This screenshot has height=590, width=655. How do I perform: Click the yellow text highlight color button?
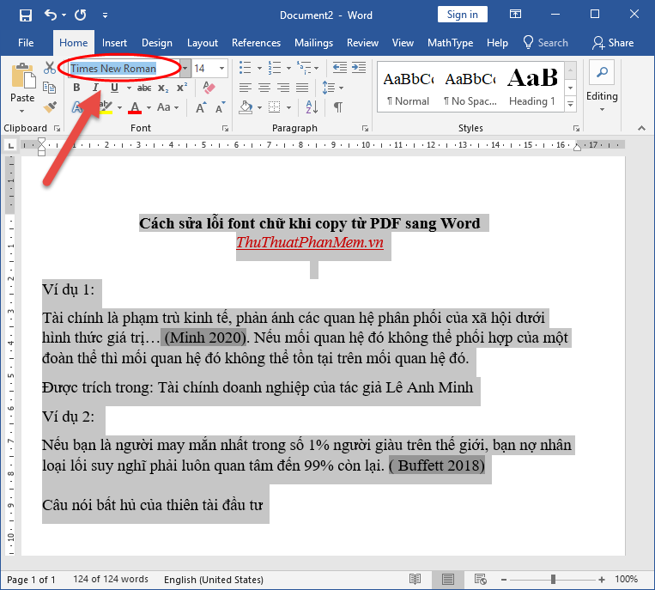(x=106, y=107)
